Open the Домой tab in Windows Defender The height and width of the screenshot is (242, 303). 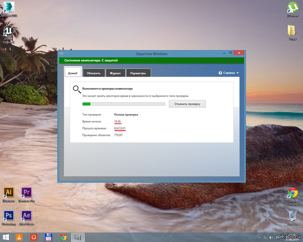click(73, 73)
